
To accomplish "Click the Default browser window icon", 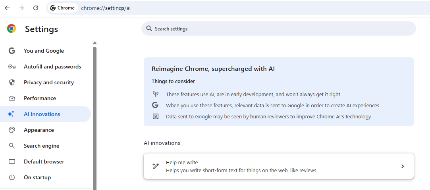I will tap(12, 161).
